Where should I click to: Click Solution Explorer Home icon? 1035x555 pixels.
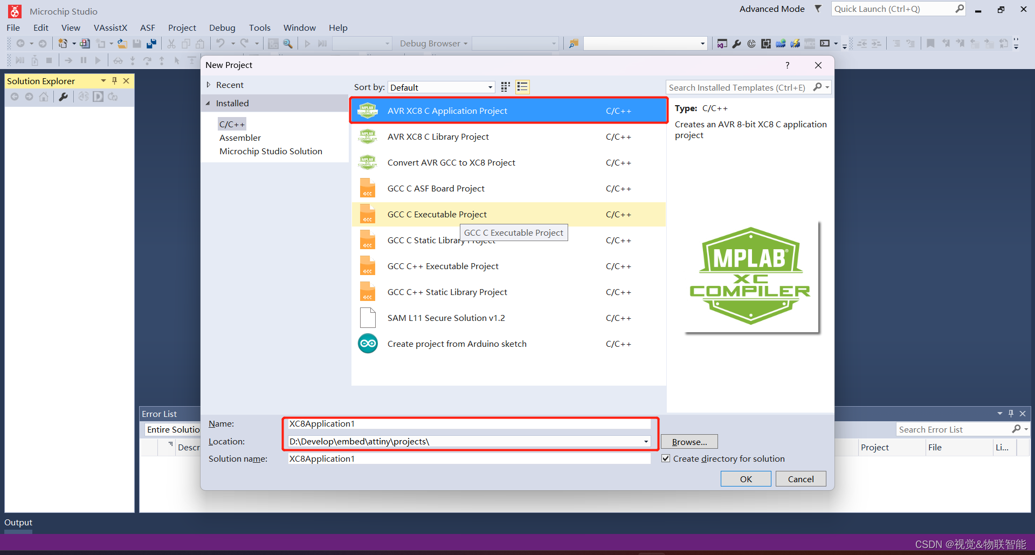point(44,97)
